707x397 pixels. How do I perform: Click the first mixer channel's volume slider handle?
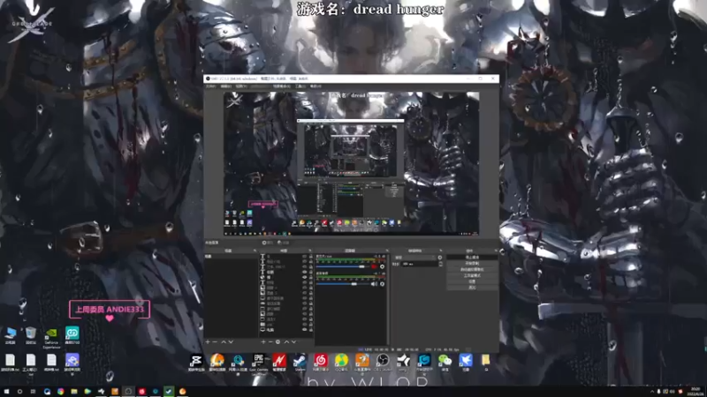361,267
